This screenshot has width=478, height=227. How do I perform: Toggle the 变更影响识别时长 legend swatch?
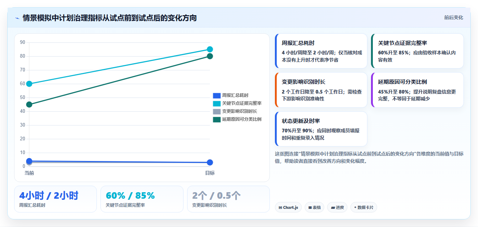217,111
